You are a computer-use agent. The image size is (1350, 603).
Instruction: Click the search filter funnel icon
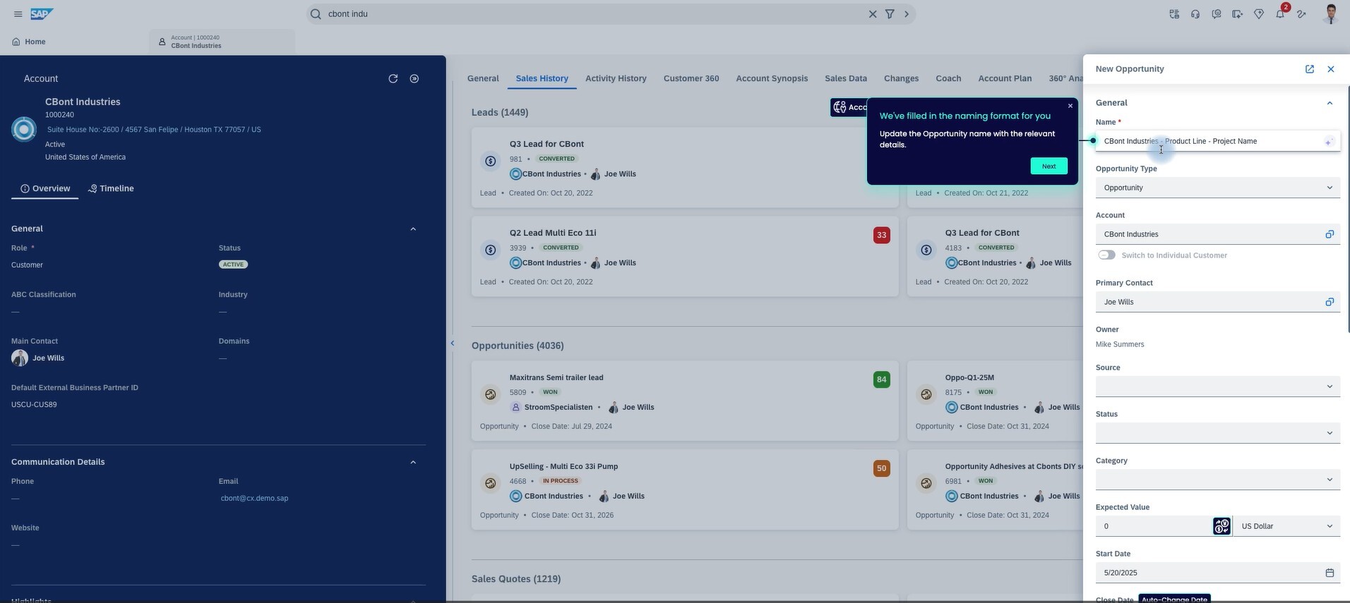(890, 14)
